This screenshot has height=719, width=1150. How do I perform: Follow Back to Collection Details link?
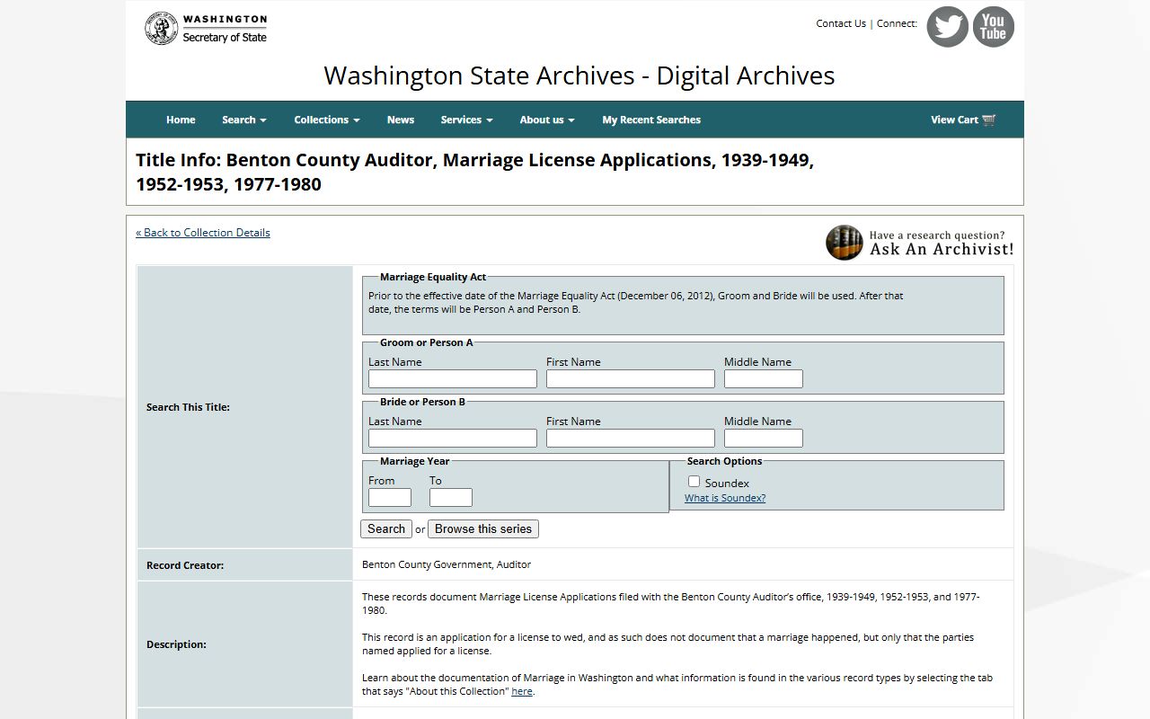click(x=203, y=232)
